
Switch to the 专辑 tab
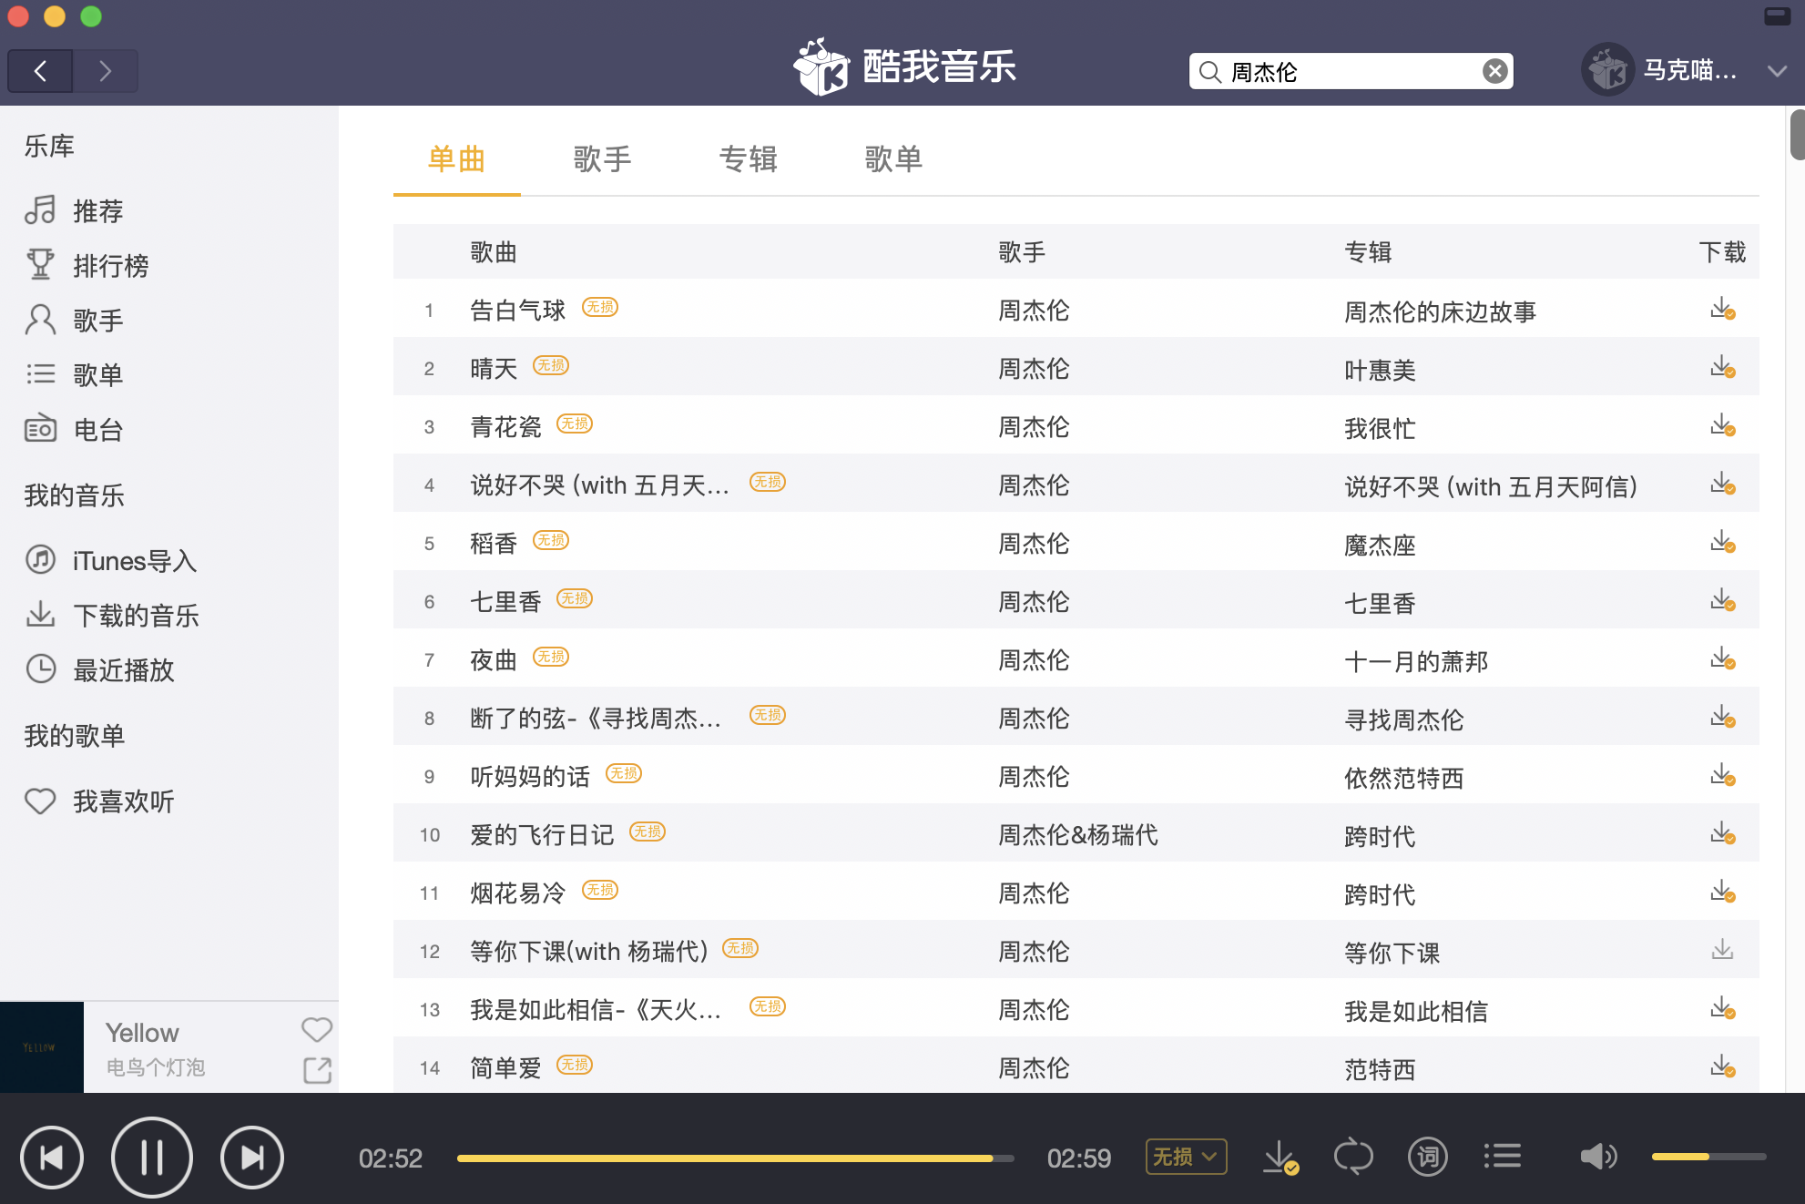(x=749, y=159)
